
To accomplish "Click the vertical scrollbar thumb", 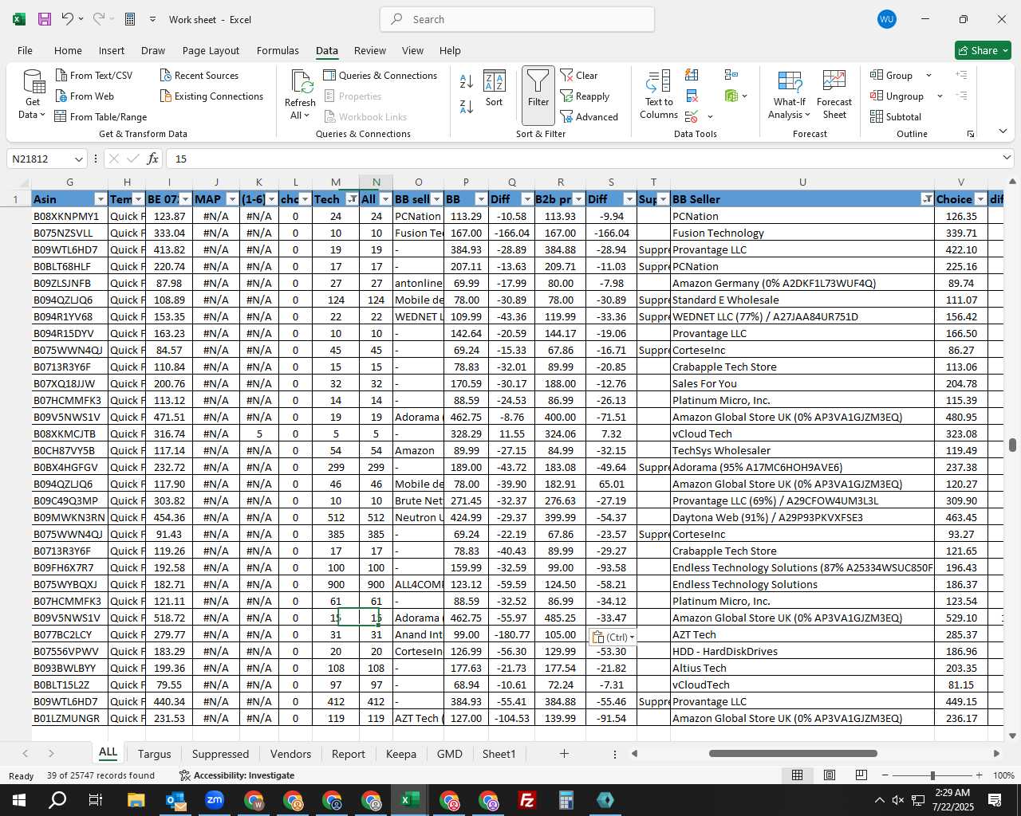I will pyautogui.click(x=1012, y=445).
